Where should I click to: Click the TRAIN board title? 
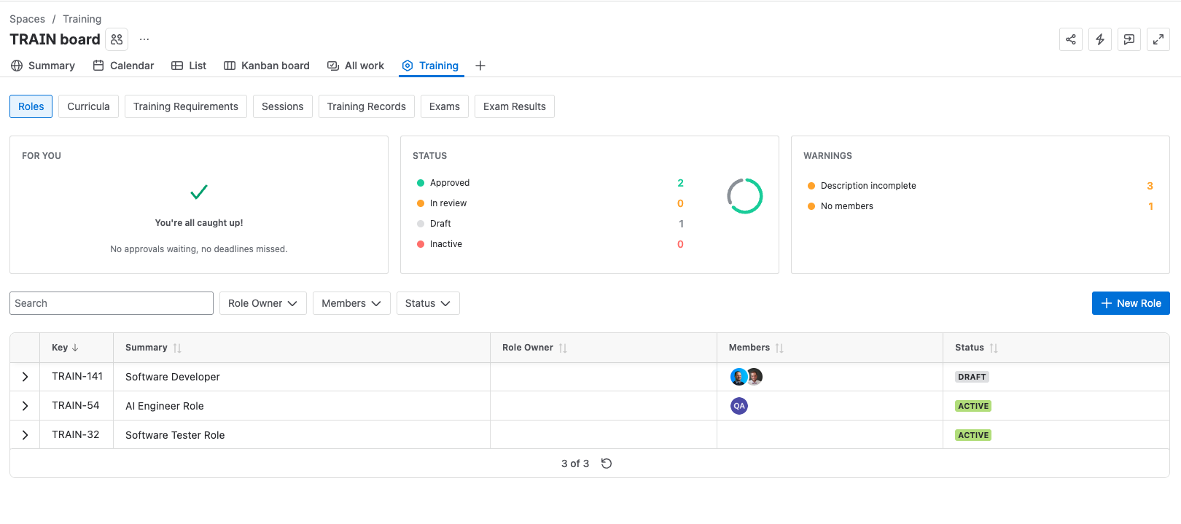[55, 39]
